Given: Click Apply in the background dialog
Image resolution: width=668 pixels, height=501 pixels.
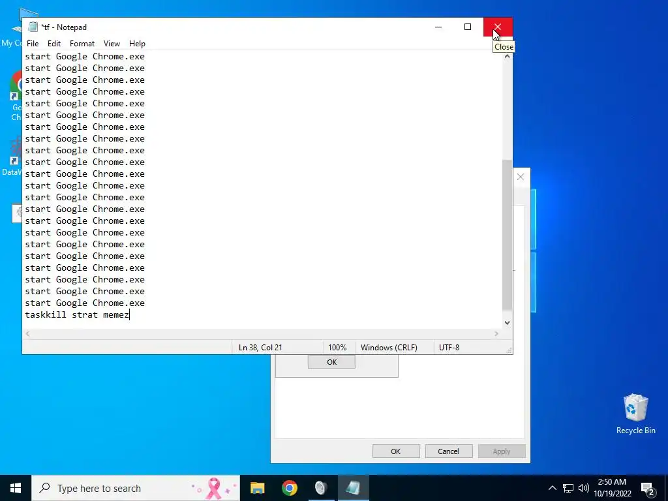Looking at the screenshot, I should 502,451.
